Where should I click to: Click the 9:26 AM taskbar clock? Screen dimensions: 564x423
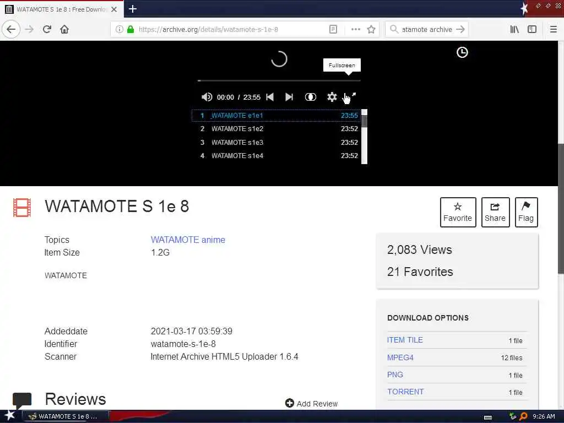point(544,416)
